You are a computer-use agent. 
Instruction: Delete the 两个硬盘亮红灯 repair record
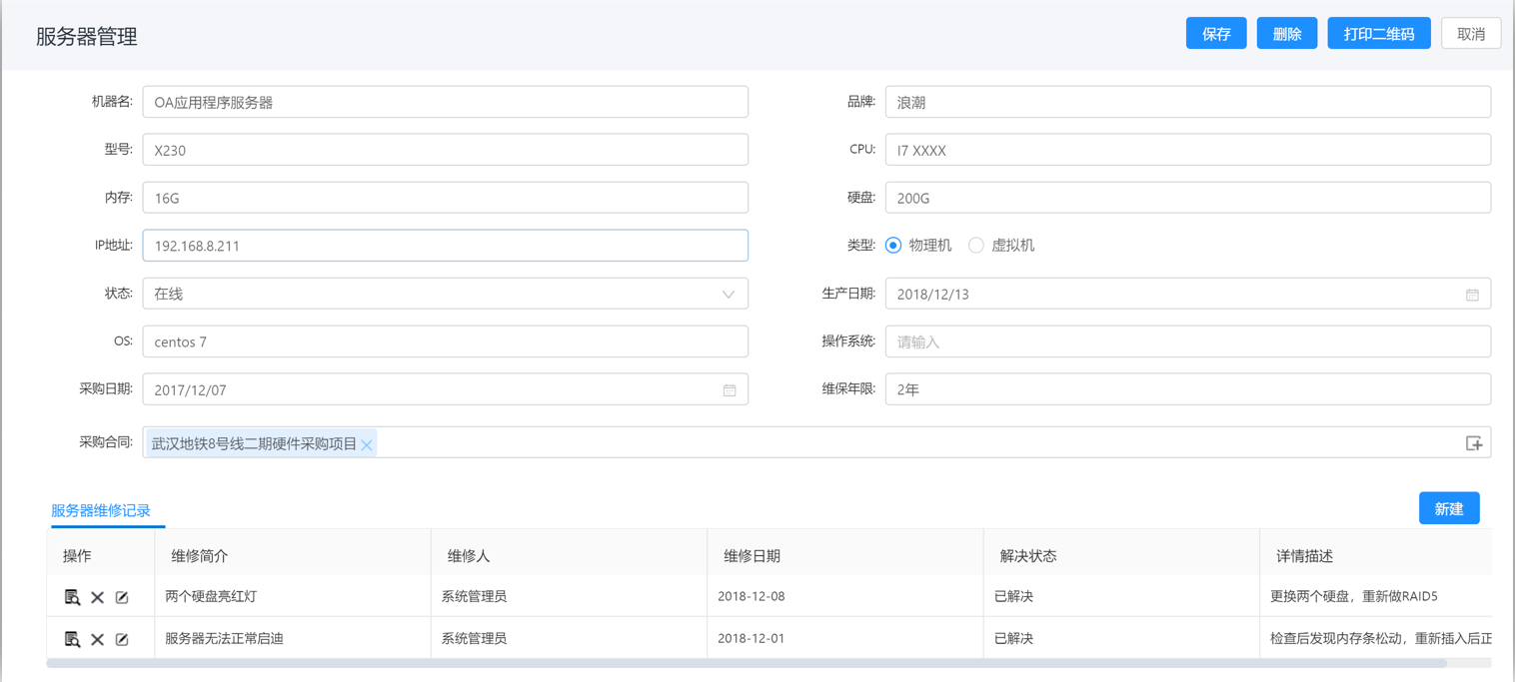[97, 597]
